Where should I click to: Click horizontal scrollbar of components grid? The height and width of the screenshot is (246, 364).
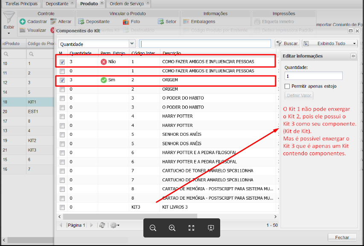coord(130,217)
